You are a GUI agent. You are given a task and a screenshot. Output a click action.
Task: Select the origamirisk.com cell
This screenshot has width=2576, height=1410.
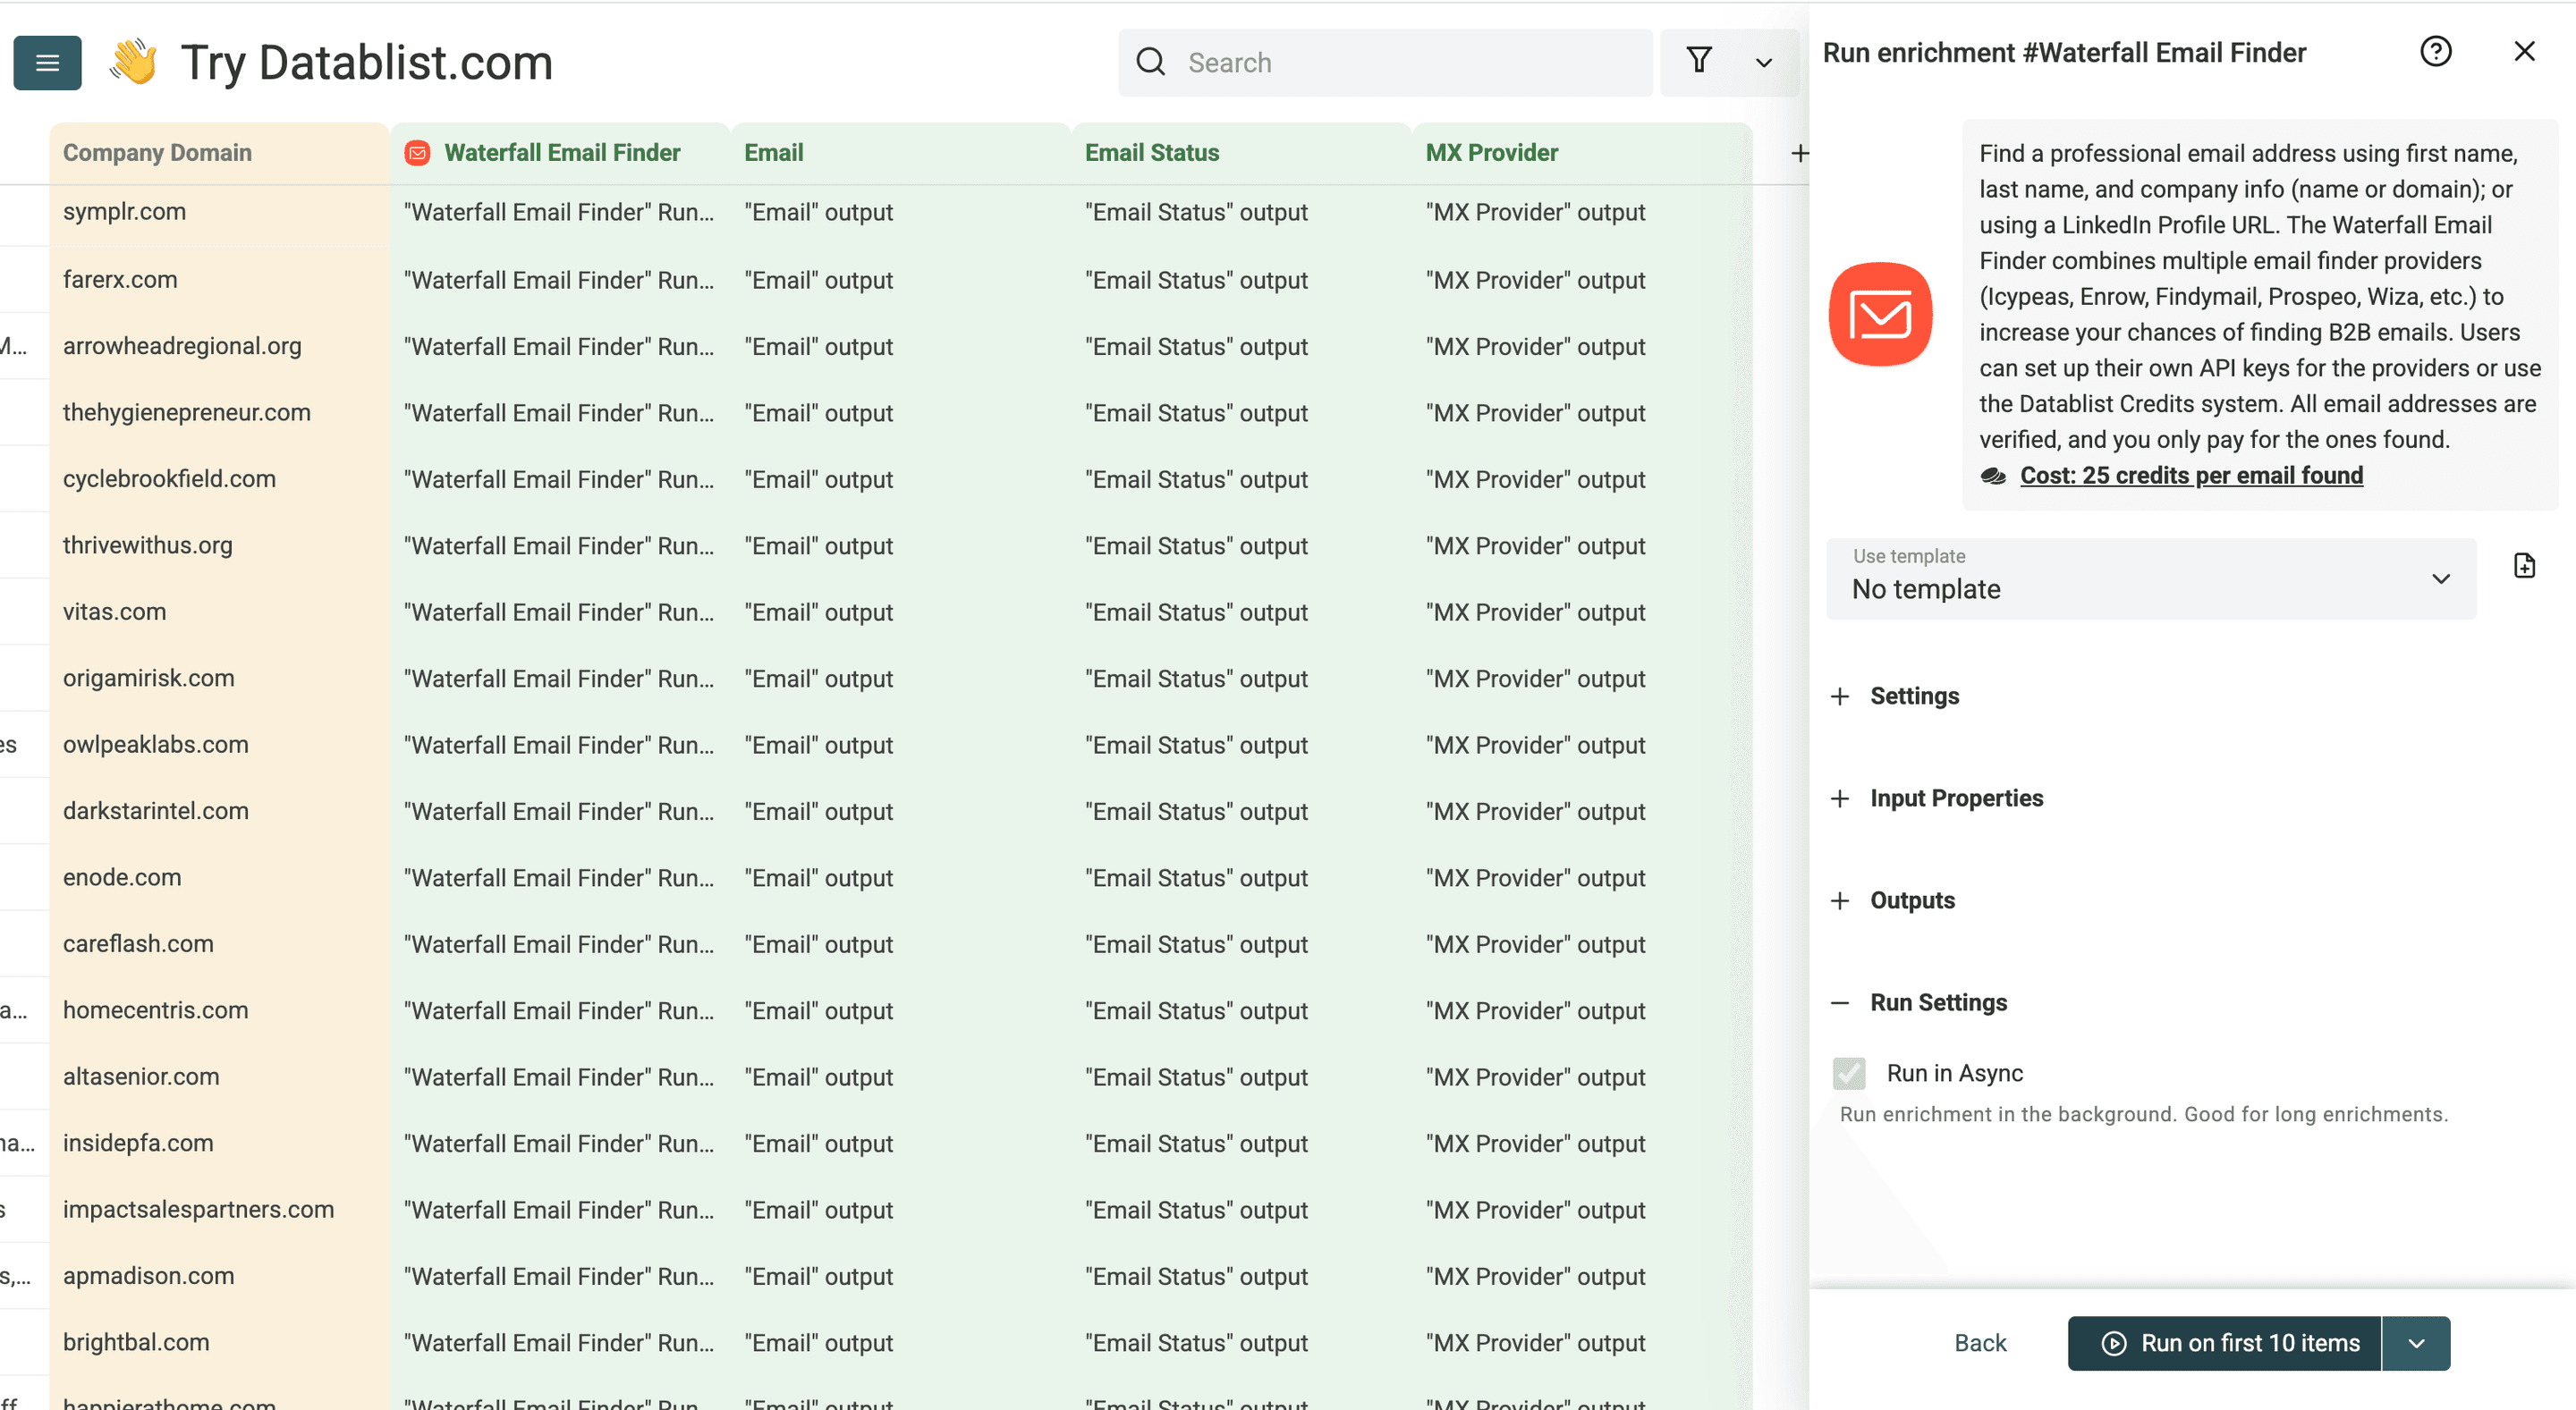(x=219, y=679)
